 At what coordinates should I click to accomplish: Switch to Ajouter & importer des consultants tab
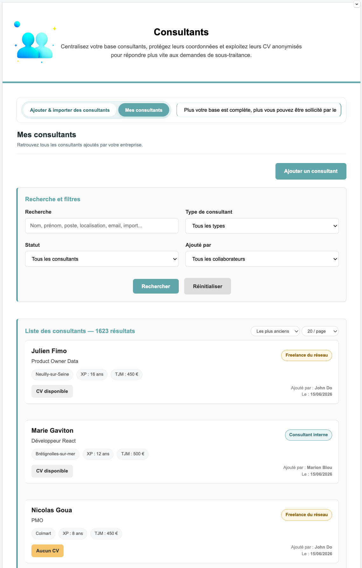click(x=70, y=110)
